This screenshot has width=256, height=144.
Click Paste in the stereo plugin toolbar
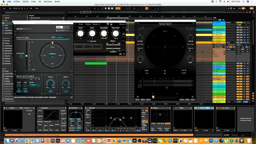[x=88, y=24]
